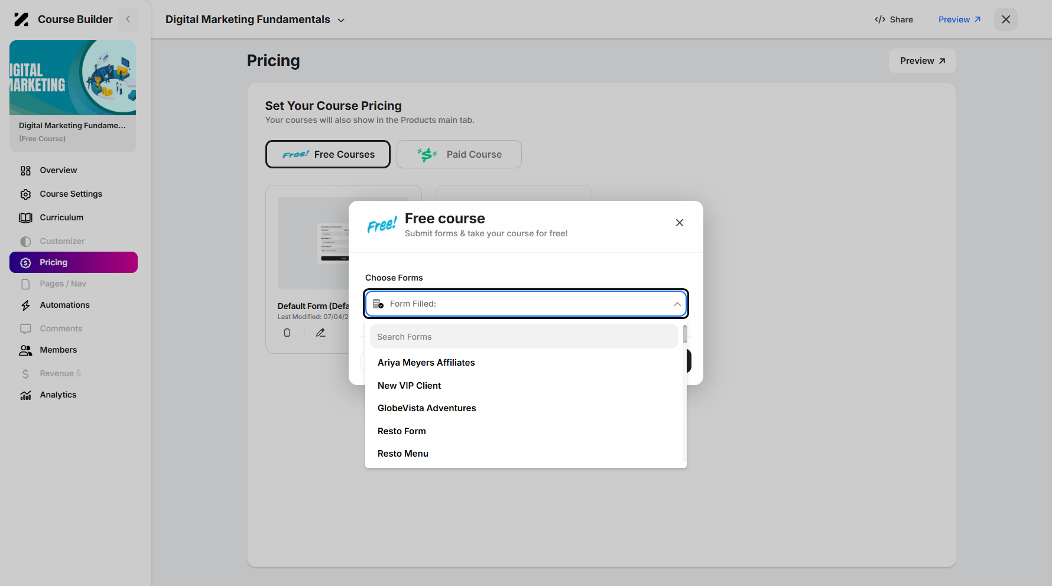The width and height of the screenshot is (1052, 586).
Task: Click the Pages / Nav page icon
Action: pos(25,284)
